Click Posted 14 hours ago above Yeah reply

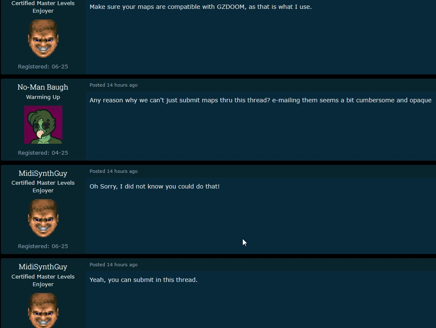click(114, 265)
